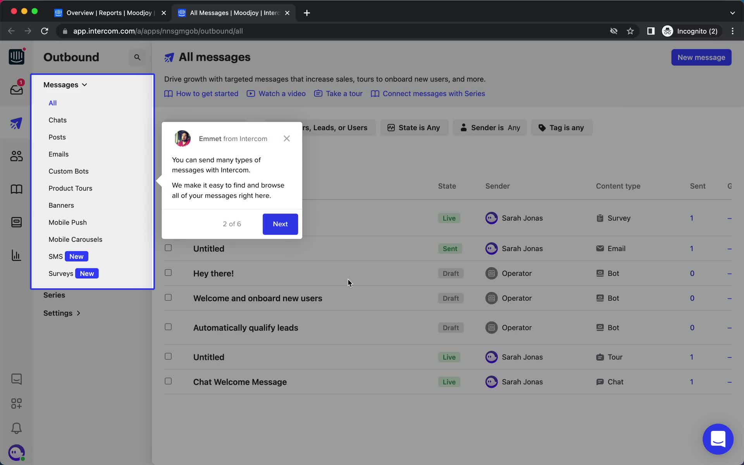Expand the Settings section
Screen dimensions: 744x465
pos(62,313)
